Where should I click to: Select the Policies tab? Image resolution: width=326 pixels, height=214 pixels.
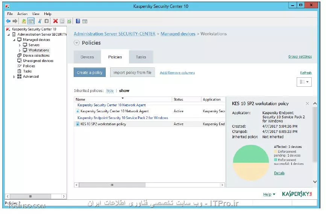[x=115, y=57]
